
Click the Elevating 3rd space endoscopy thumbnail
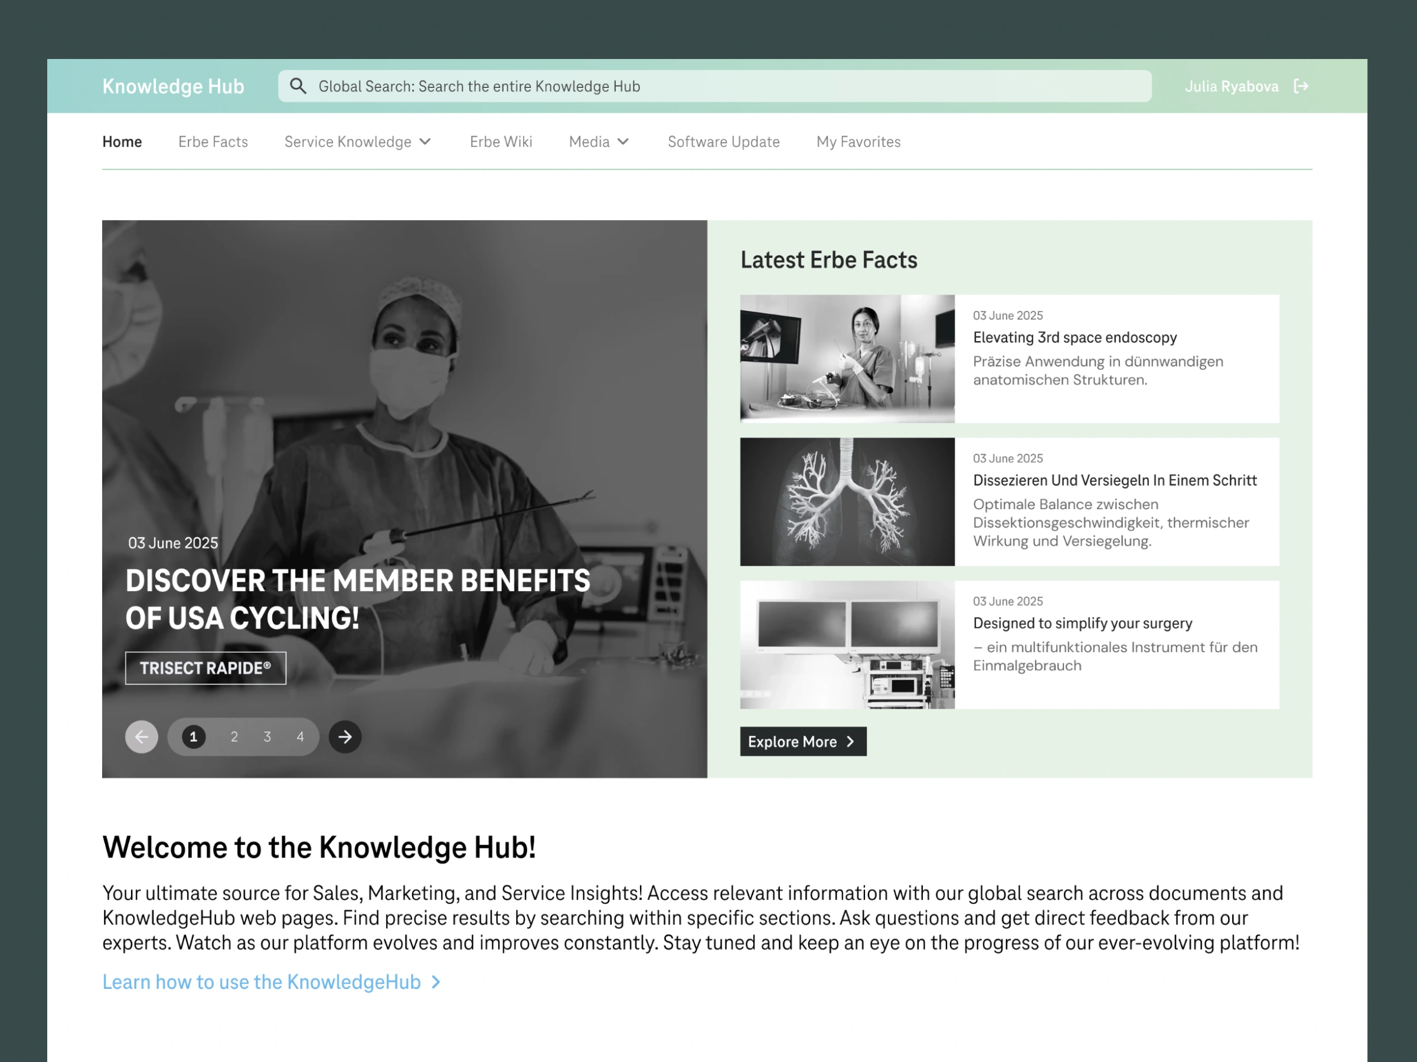click(847, 359)
